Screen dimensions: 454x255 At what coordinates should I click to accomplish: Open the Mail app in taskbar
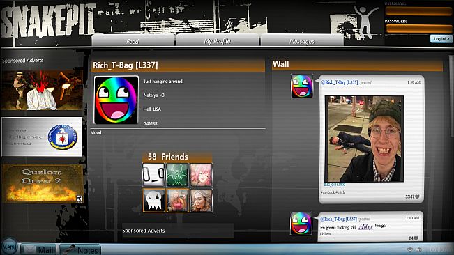39,250
